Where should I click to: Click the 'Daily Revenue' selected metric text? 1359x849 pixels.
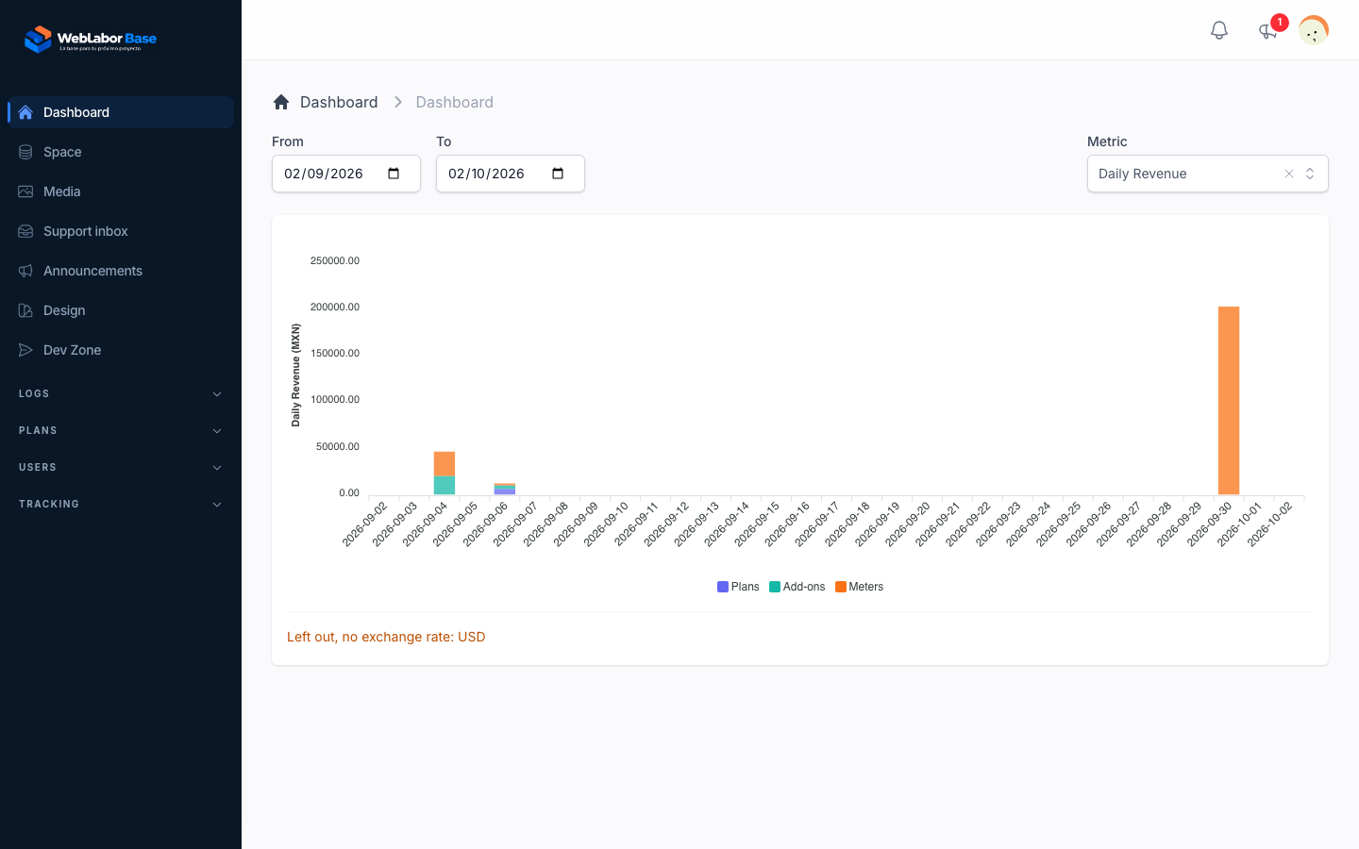tap(1142, 174)
